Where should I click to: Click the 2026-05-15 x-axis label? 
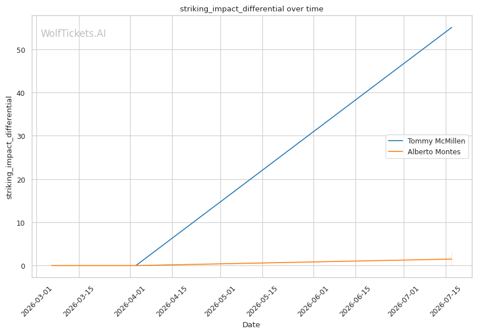coord(262,302)
